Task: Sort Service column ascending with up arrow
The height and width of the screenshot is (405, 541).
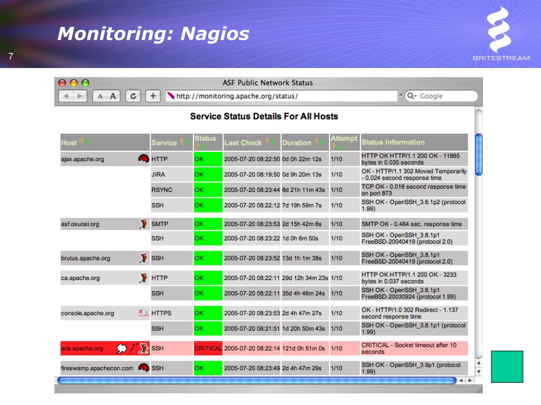Action: click(182, 141)
